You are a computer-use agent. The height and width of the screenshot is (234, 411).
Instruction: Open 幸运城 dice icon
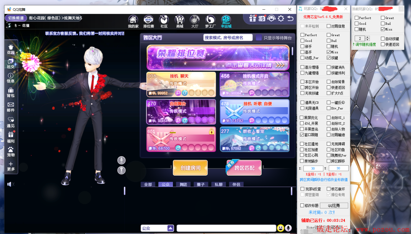tap(226, 21)
